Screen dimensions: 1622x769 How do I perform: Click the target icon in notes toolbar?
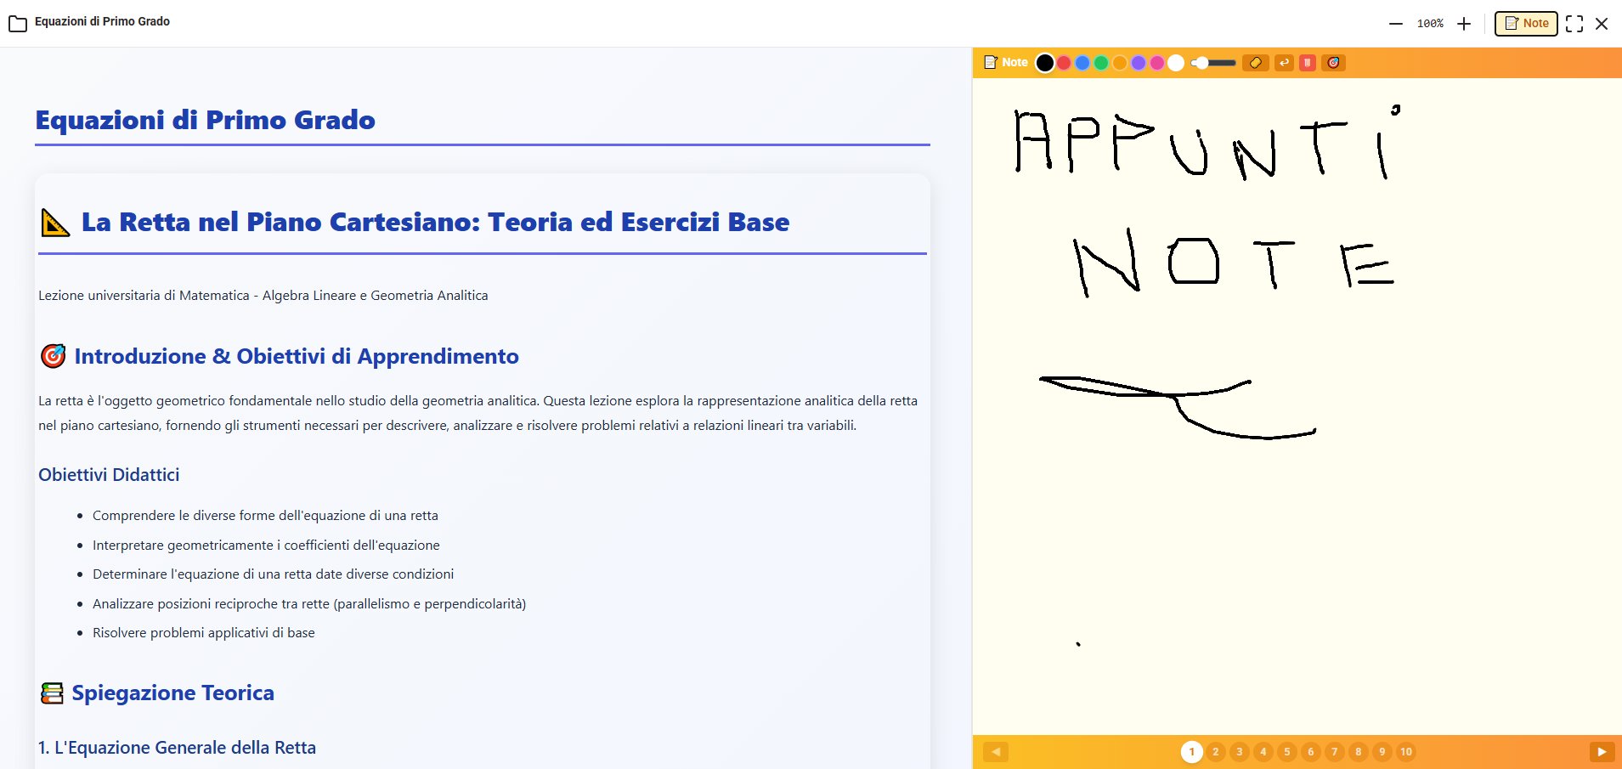1333,63
